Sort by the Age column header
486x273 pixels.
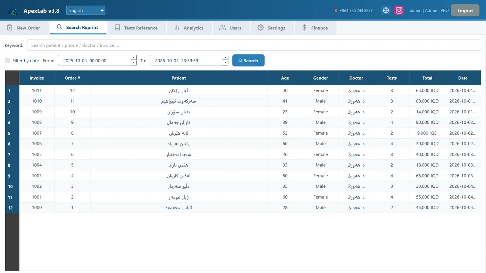point(285,78)
